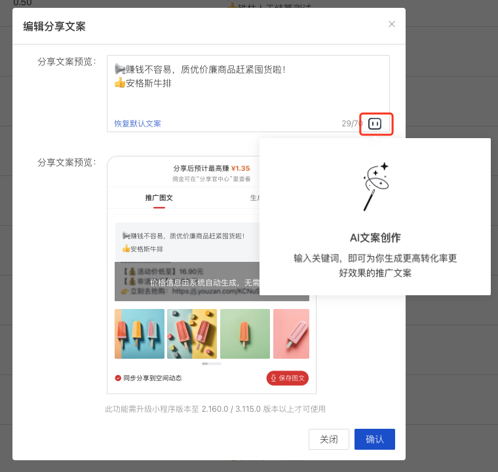Click the magic wand AI icon

click(x=375, y=187)
